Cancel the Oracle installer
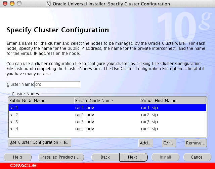 point(197,157)
